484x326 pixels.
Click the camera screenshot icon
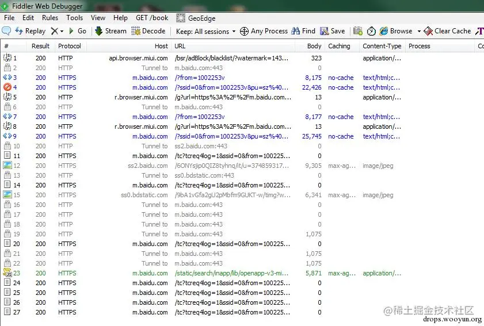point(358,31)
